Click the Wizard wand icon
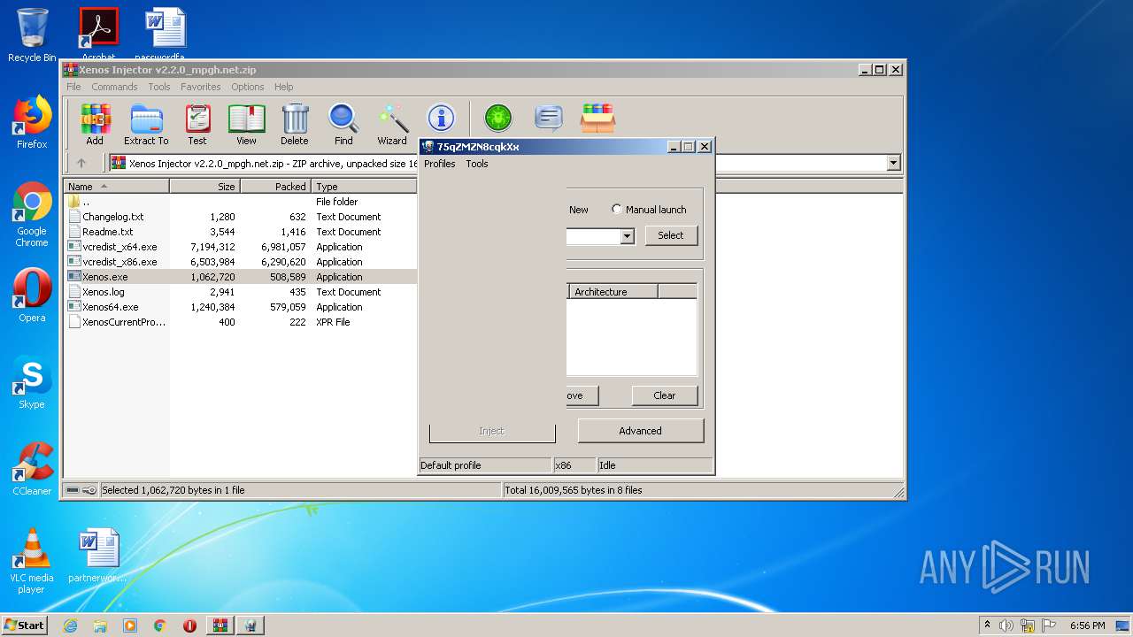Image resolution: width=1133 pixels, height=637 pixels. click(392, 124)
